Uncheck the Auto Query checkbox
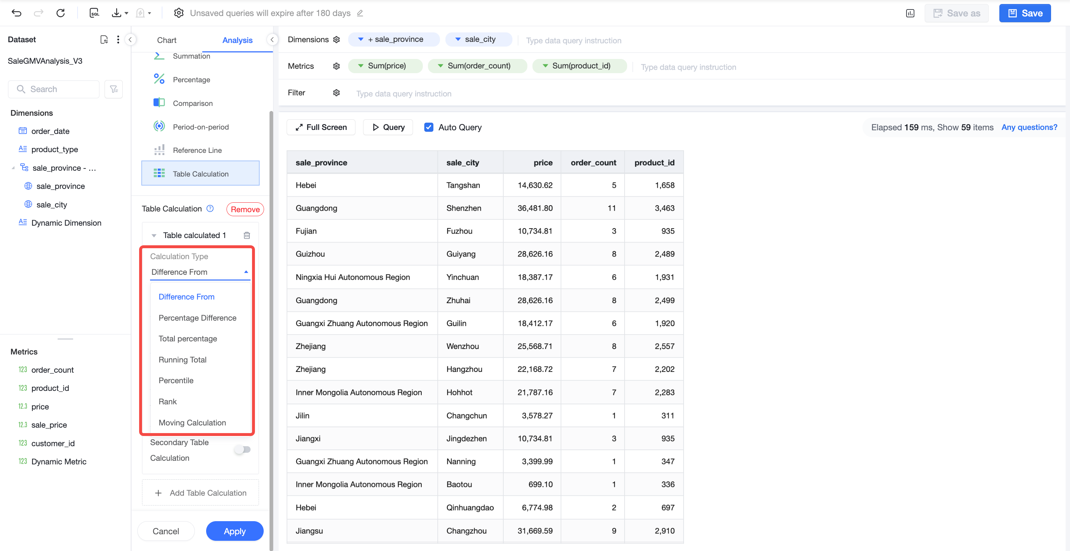 429,127
